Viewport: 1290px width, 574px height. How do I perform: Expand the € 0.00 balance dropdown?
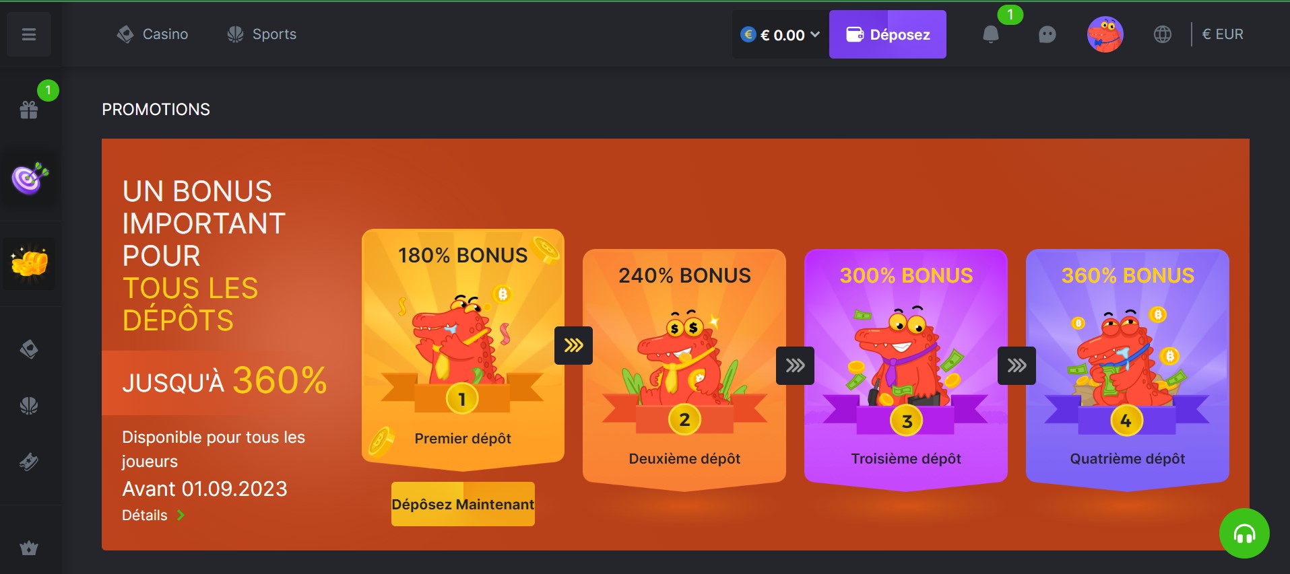pos(780,34)
